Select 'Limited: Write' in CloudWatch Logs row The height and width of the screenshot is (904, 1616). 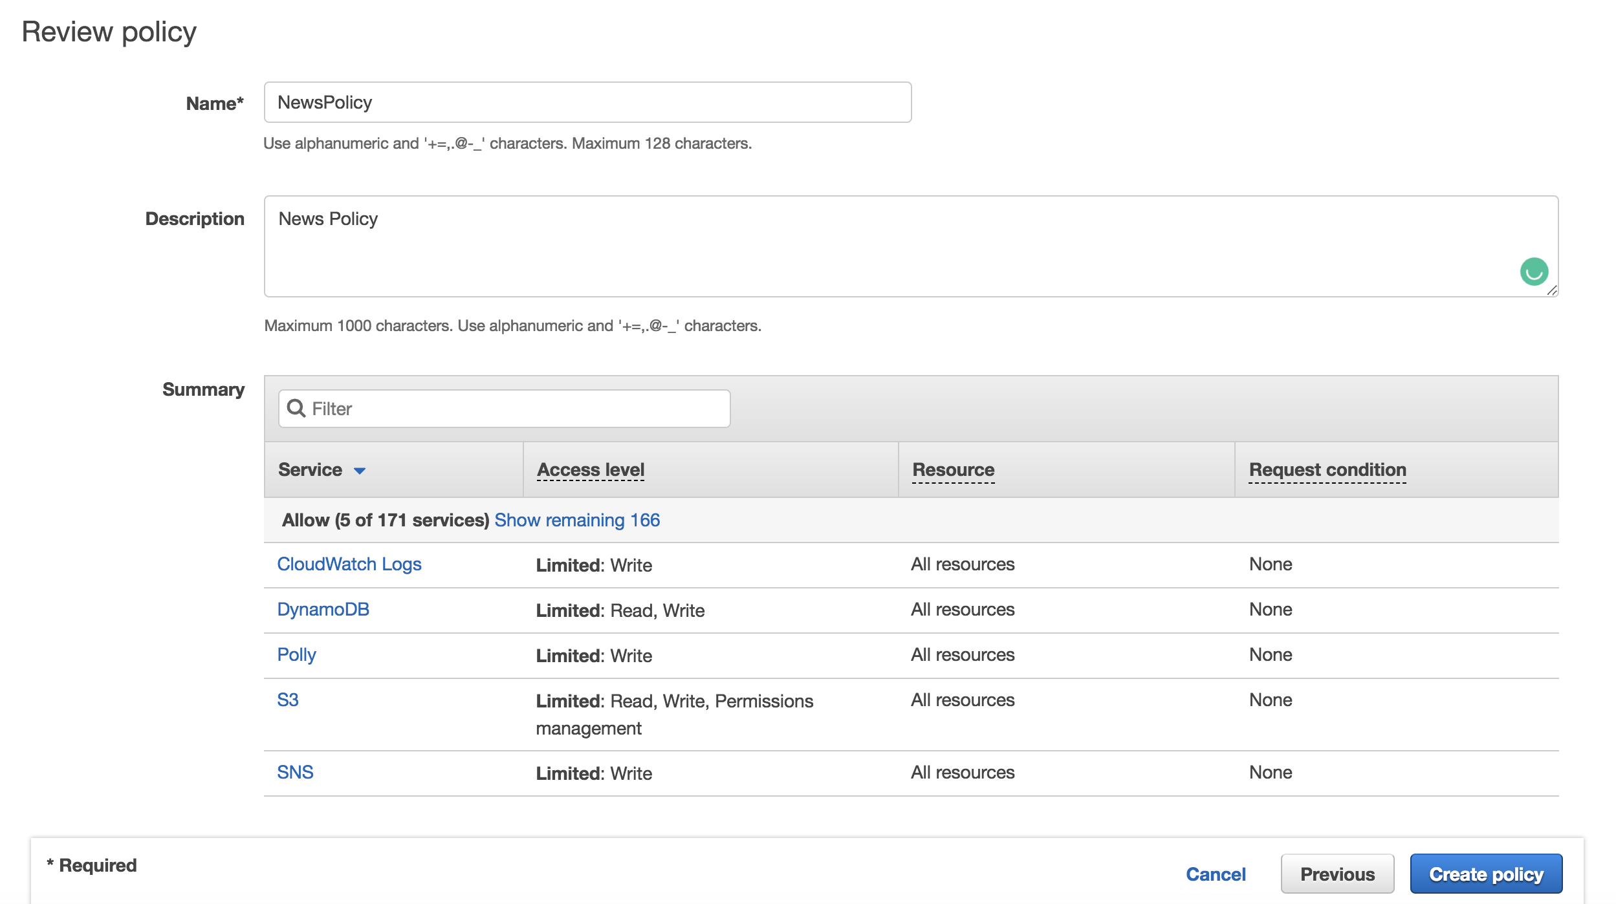point(594,565)
